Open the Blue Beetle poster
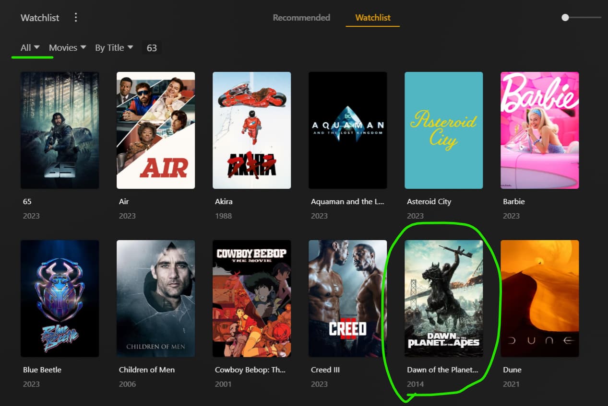608x406 pixels. (60, 299)
